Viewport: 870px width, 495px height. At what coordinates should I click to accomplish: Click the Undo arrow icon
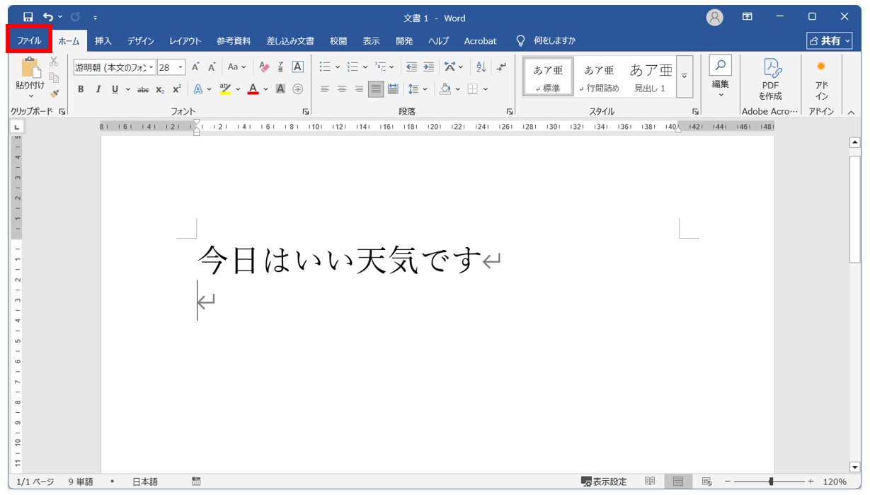(x=47, y=16)
